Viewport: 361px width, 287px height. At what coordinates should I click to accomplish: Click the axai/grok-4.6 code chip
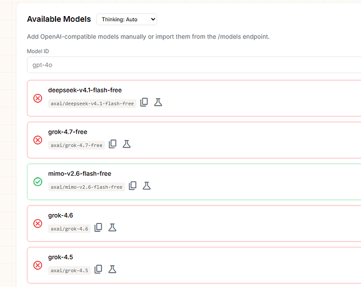69,229
